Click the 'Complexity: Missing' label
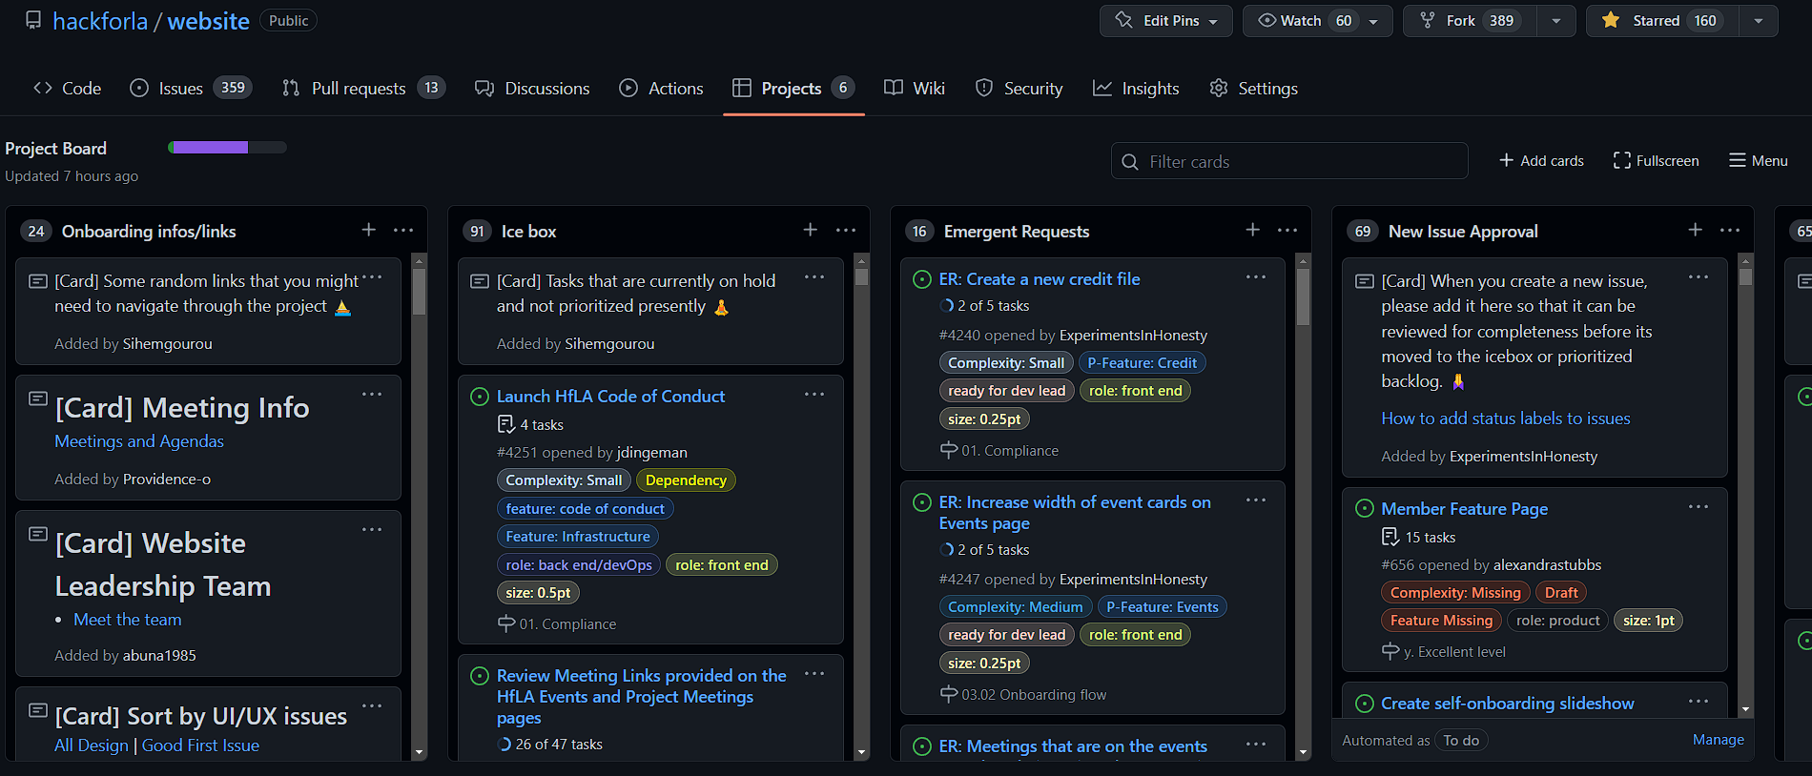The image size is (1812, 776). [x=1455, y=593]
